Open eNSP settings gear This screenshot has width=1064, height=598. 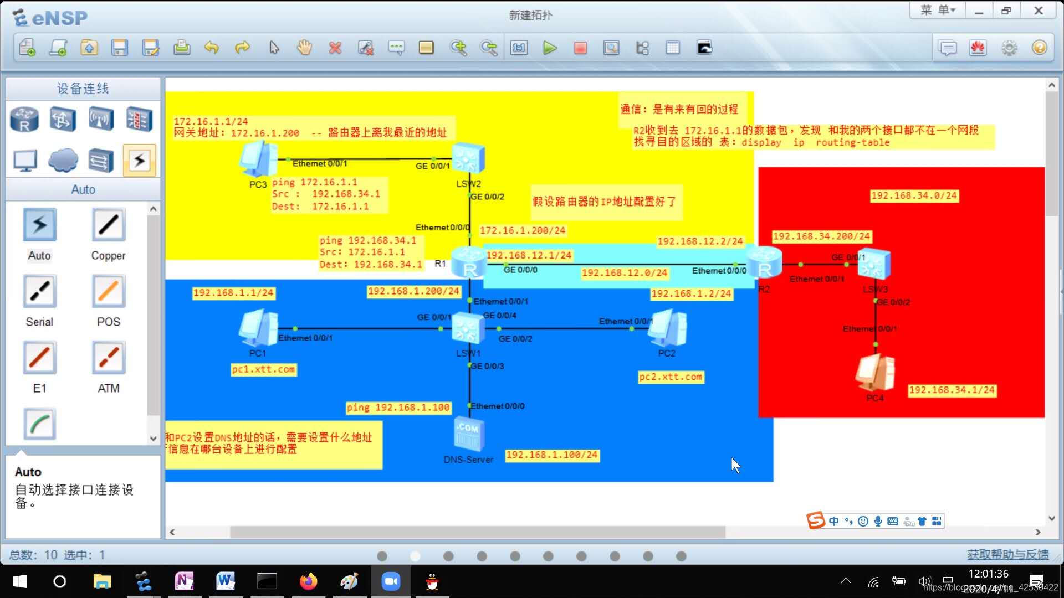[1009, 48]
